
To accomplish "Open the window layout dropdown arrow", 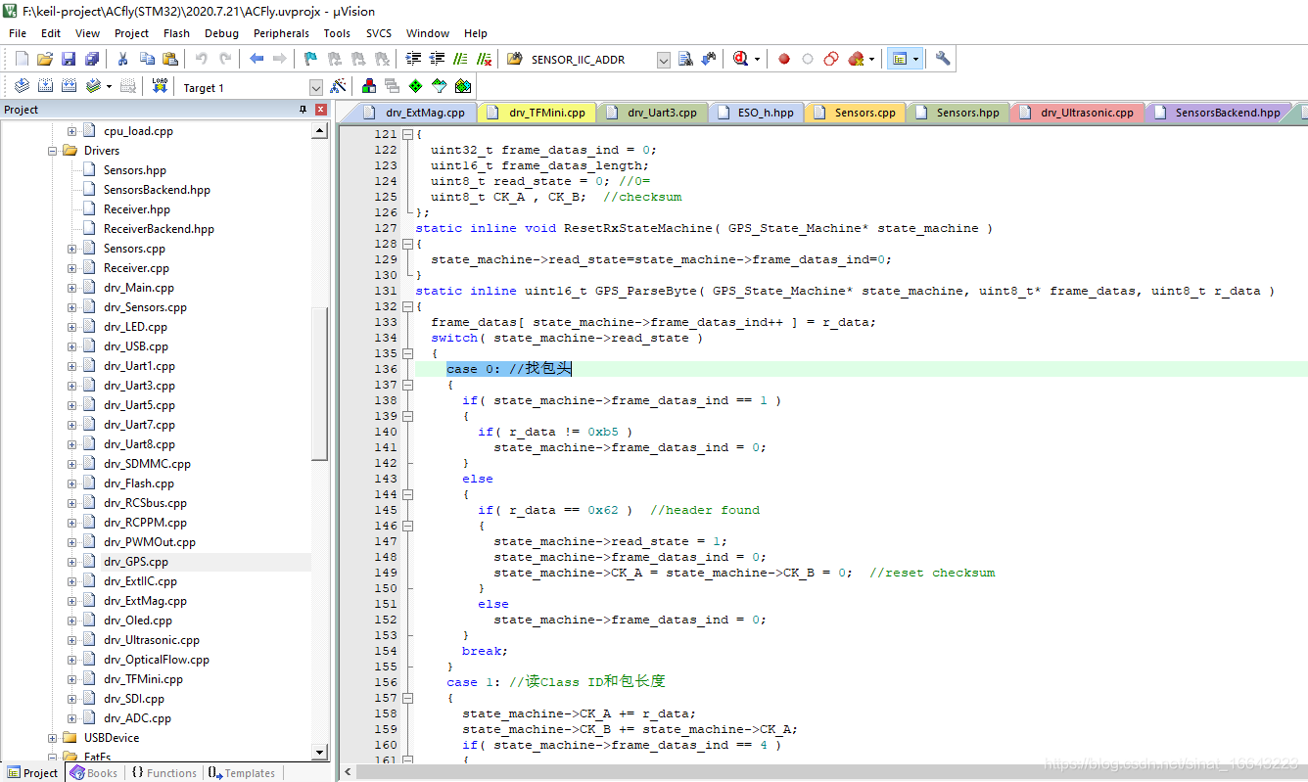I will coord(916,59).
